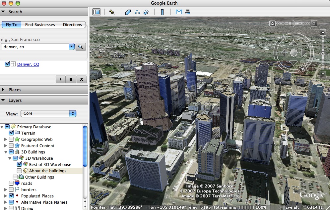Select the Add Path tool
The image size is (330, 210).
click(x=138, y=12)
